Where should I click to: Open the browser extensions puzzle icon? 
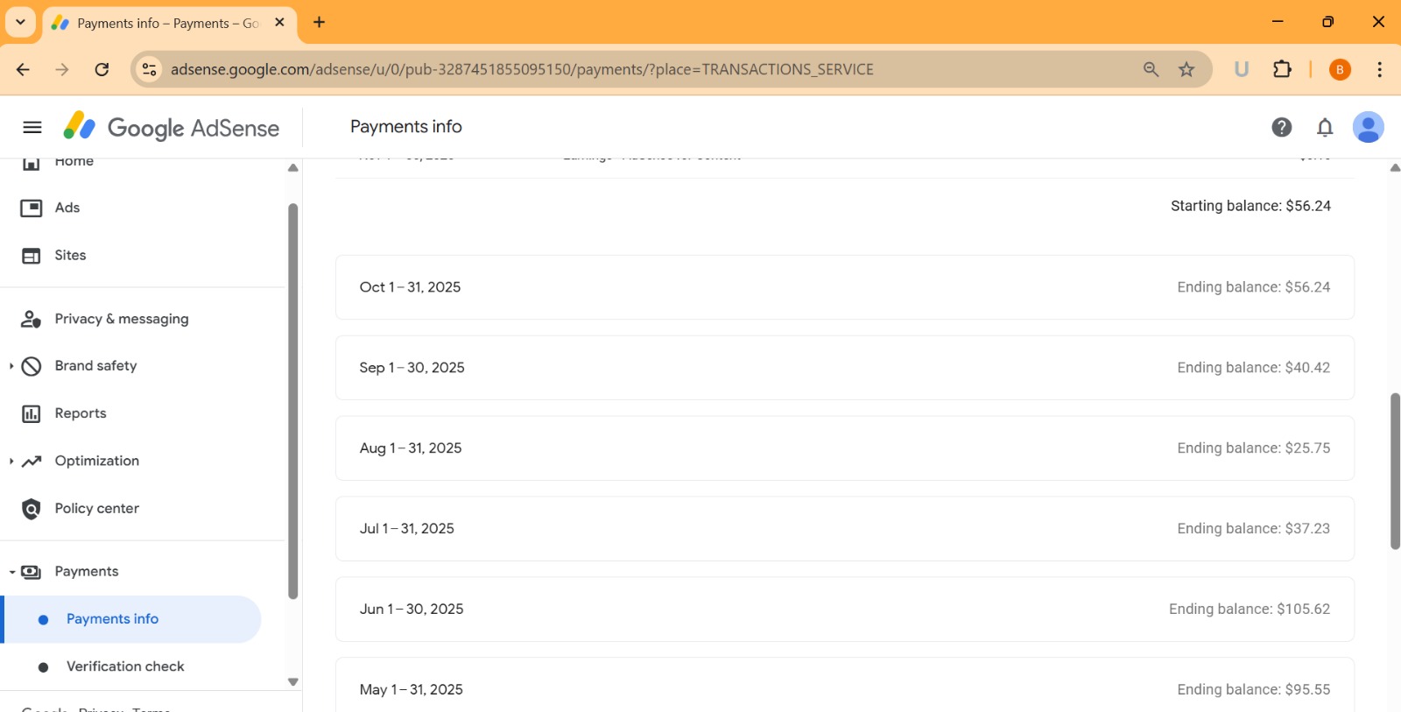coord(1282,70)
